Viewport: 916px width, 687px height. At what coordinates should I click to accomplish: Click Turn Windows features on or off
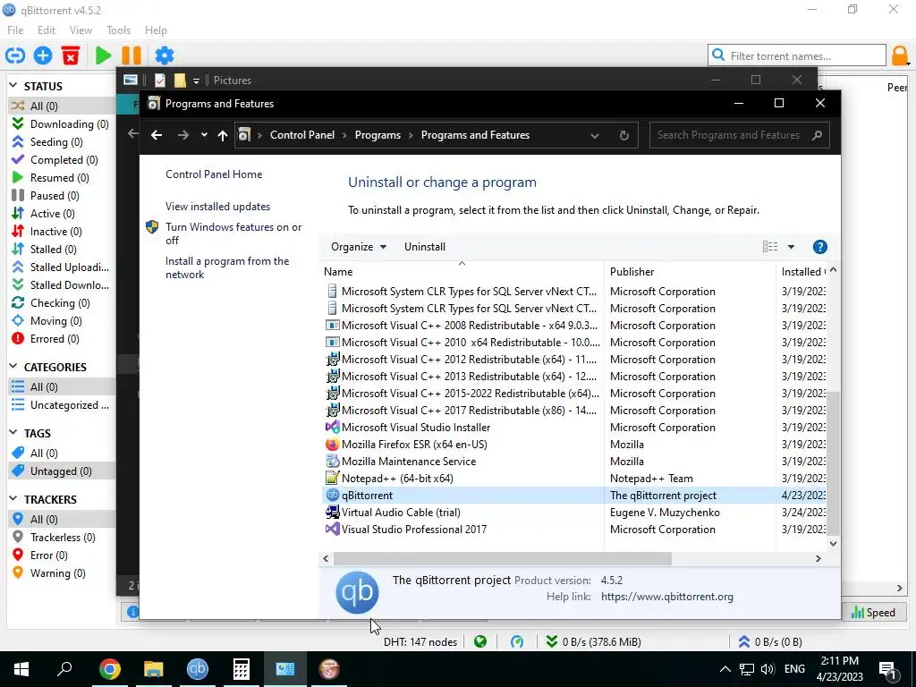(x=233, y=233)
